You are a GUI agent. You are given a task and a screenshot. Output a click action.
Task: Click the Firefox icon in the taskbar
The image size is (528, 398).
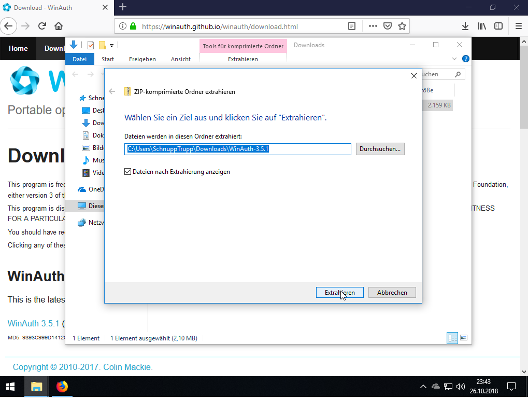[62, 387]
